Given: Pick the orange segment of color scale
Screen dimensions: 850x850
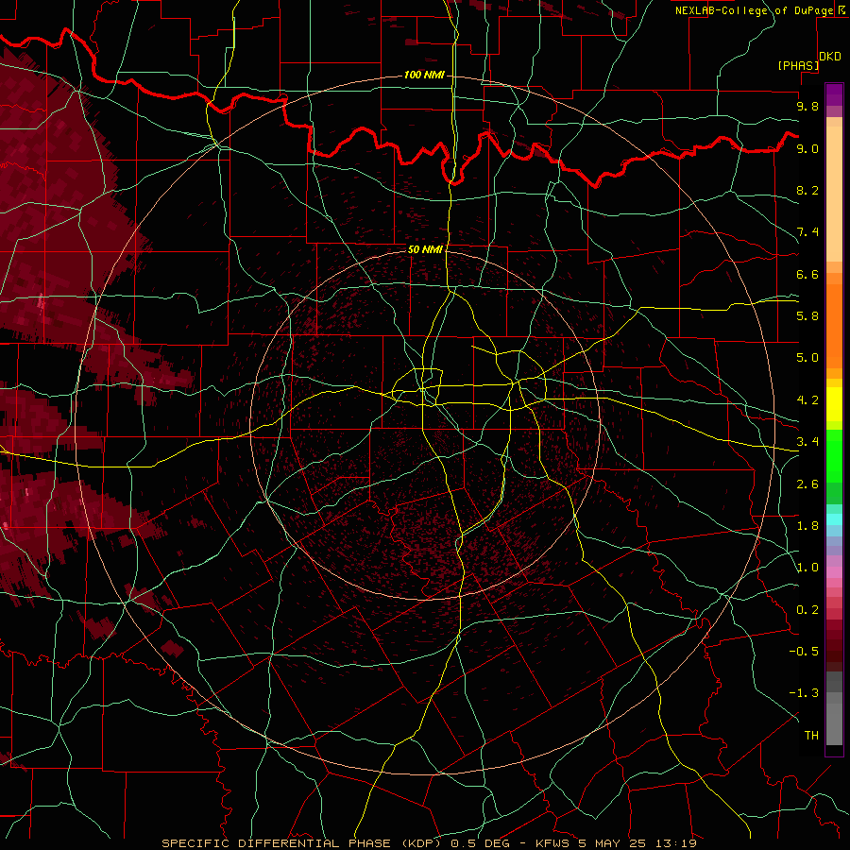Looking at the screenshot, I should point(834,325).
